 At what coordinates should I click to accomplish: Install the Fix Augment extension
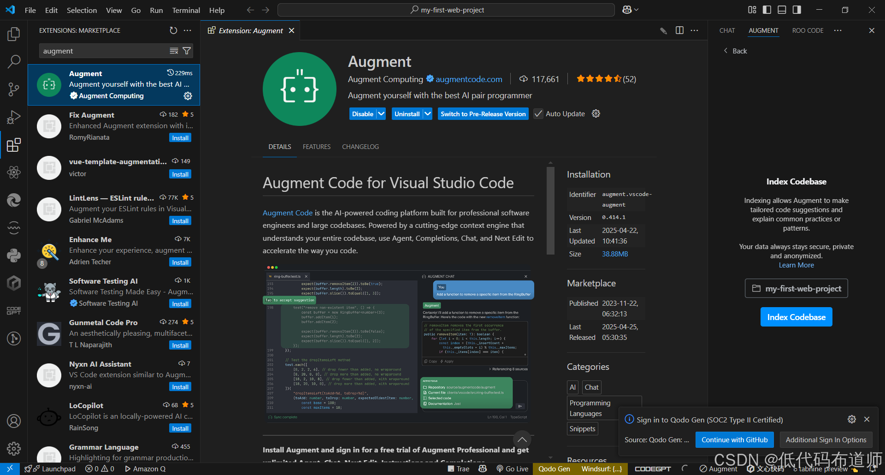[x=180, y=138]
